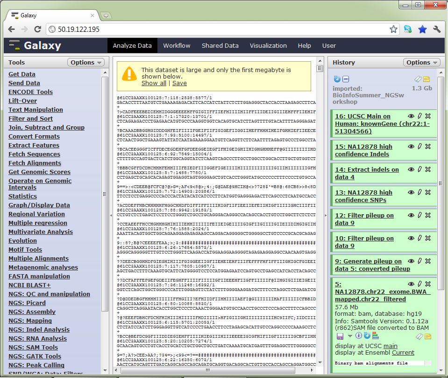448x378 pixels.
Task: Refresh the history panel
Action: 337,79
